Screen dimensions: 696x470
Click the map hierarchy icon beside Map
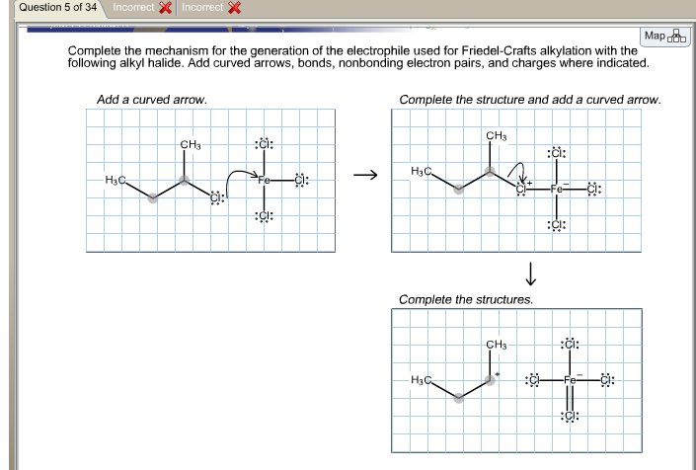pyautogui.click(x=677, y=37)
